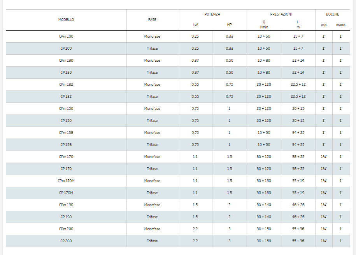Click the FASE column header
356x255 pixels.
tap(152, 19)
